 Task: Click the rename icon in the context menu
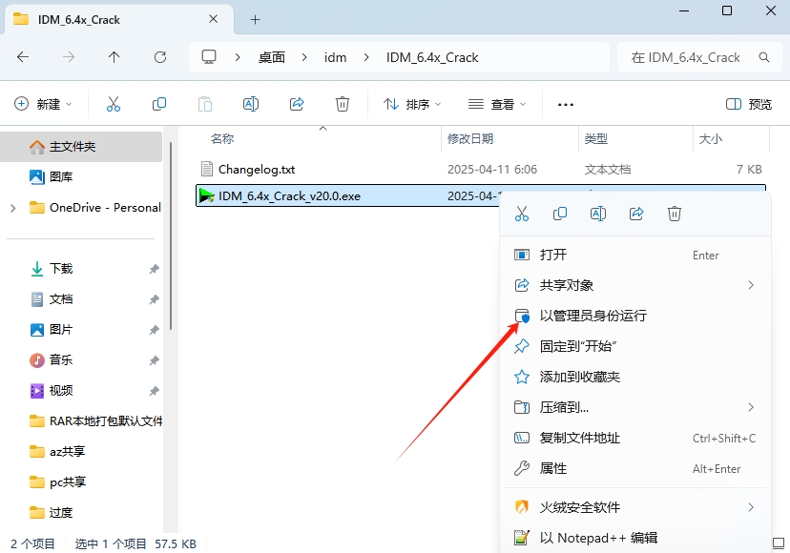tap(598, 214)
